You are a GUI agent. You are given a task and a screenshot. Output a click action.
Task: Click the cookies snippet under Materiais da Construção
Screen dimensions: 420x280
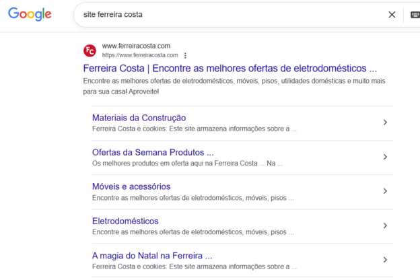point(195,129)
